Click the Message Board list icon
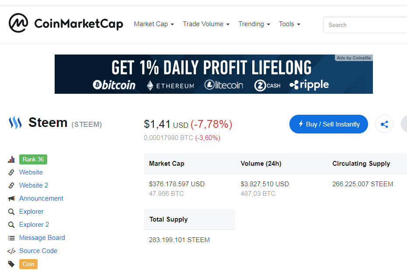Viewport: 407px width, 270px height. click(x=11, y=238)
